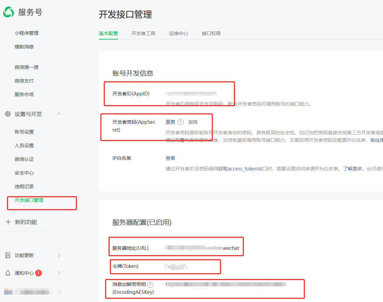Click the 冻结 link for AppSecret
This screenshot has height=302, width=383.
point(193,122)
